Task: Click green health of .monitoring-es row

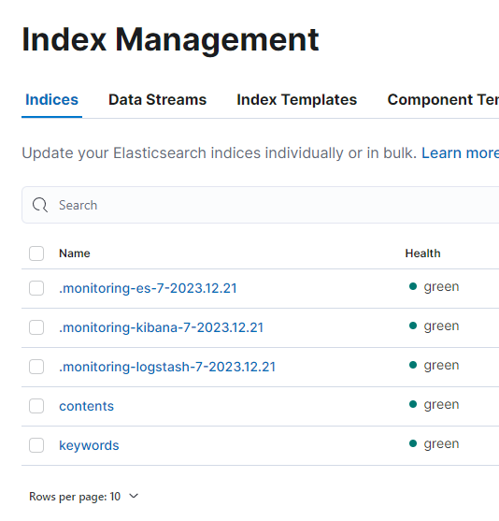Action: [x=434, y=287]
